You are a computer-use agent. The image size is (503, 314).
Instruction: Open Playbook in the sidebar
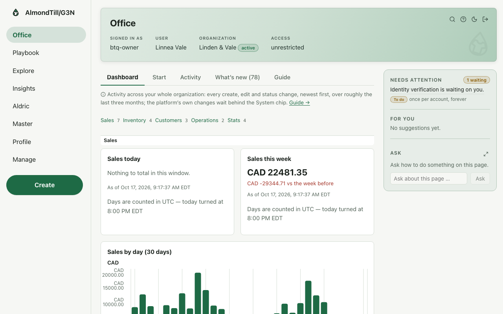pyautogui.click(x=46, y=53)
